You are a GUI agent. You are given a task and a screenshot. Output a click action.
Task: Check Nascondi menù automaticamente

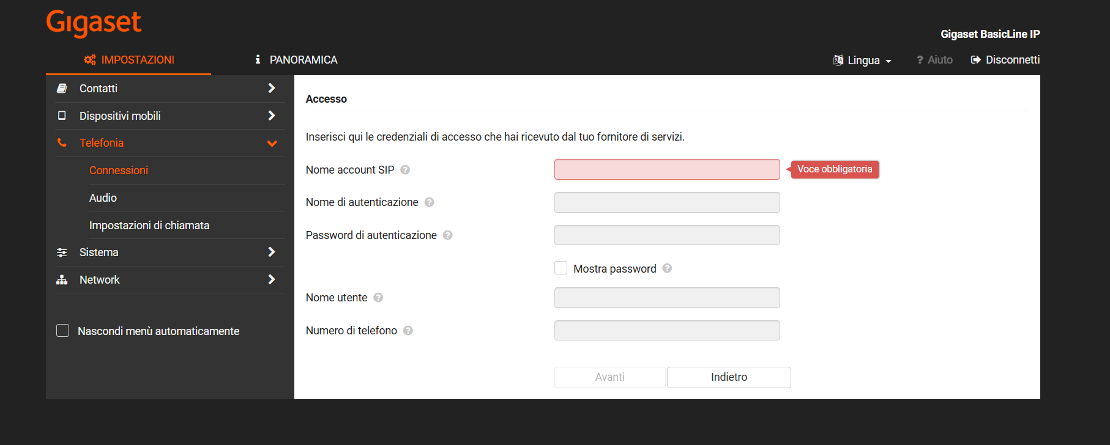(63, 330)
